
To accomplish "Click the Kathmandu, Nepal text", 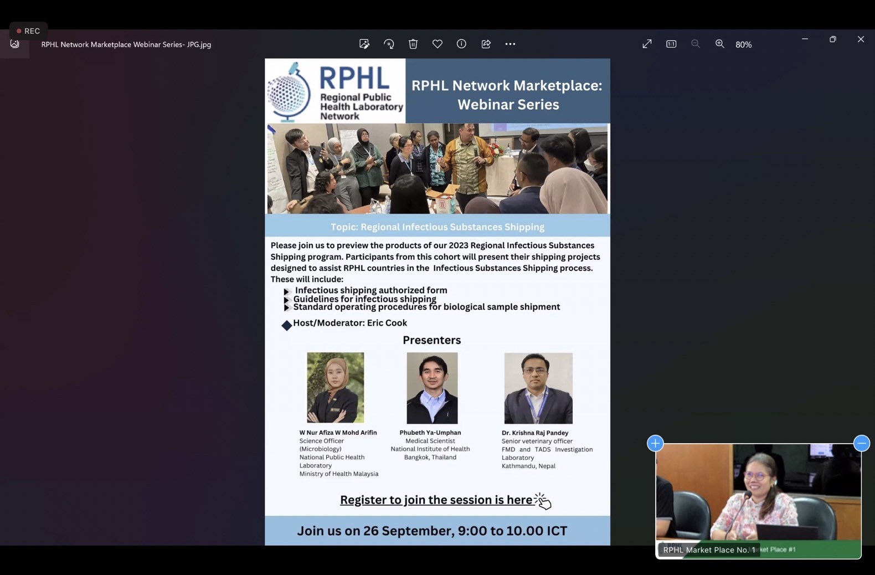I will (x=528, y=466).
